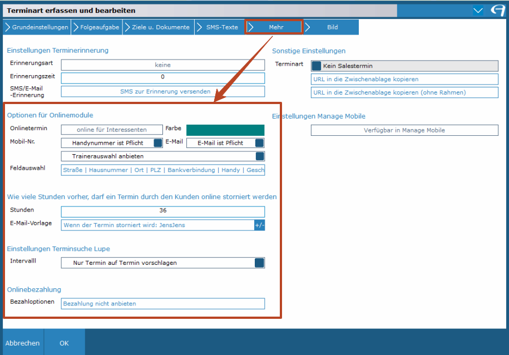Open the Bezahloptionen selection field
Image resolution: width=509 pixels, height=355 pixels.
[x=162, y=304]
